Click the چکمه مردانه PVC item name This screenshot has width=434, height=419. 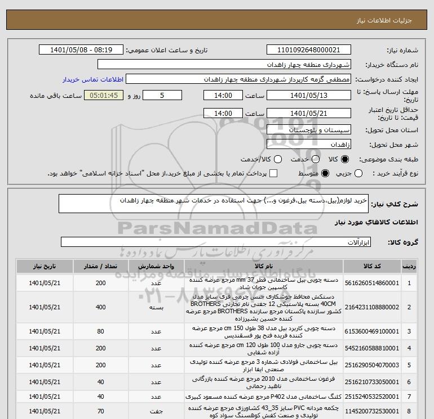[264, 412]
